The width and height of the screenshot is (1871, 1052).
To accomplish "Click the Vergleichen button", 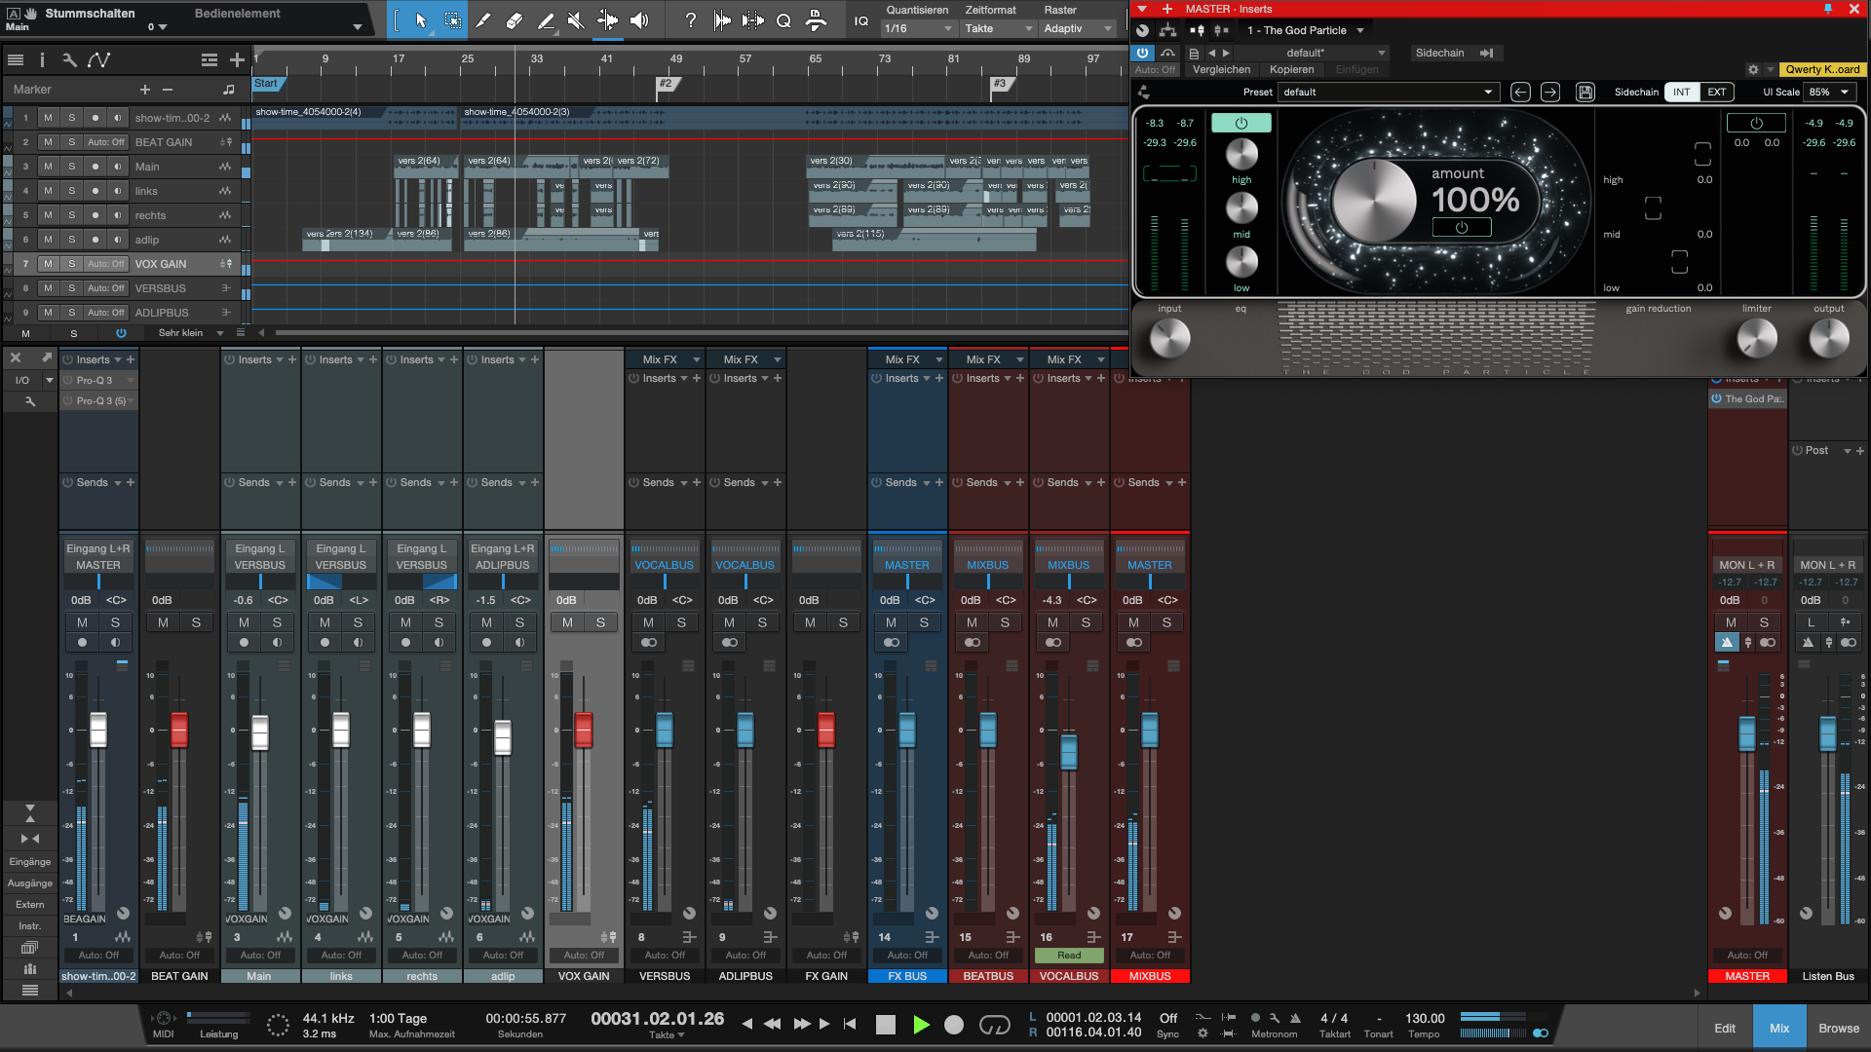I will pyautogui.click(x=1221, y=69).
